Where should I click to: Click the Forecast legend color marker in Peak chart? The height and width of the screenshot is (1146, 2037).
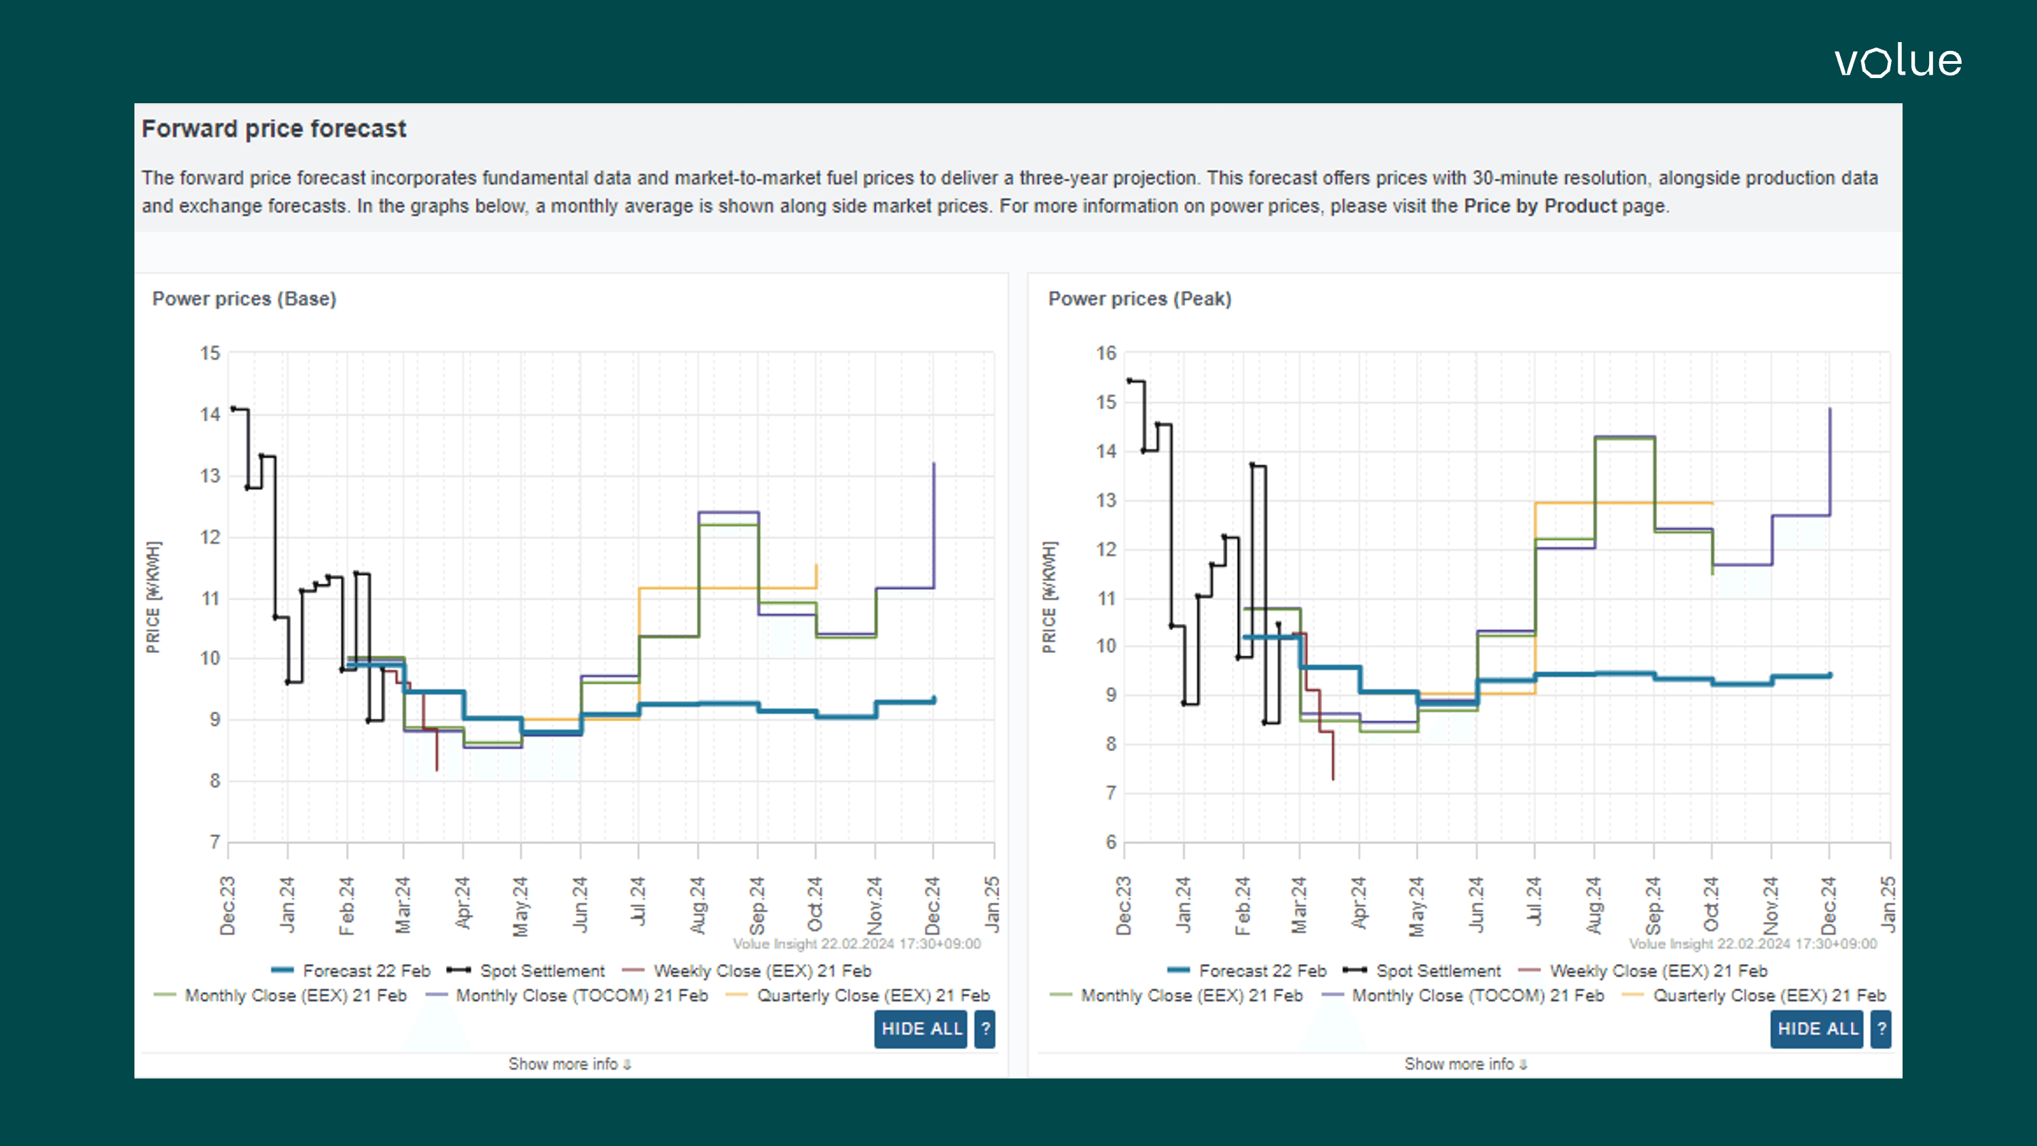click(1180, 970)
